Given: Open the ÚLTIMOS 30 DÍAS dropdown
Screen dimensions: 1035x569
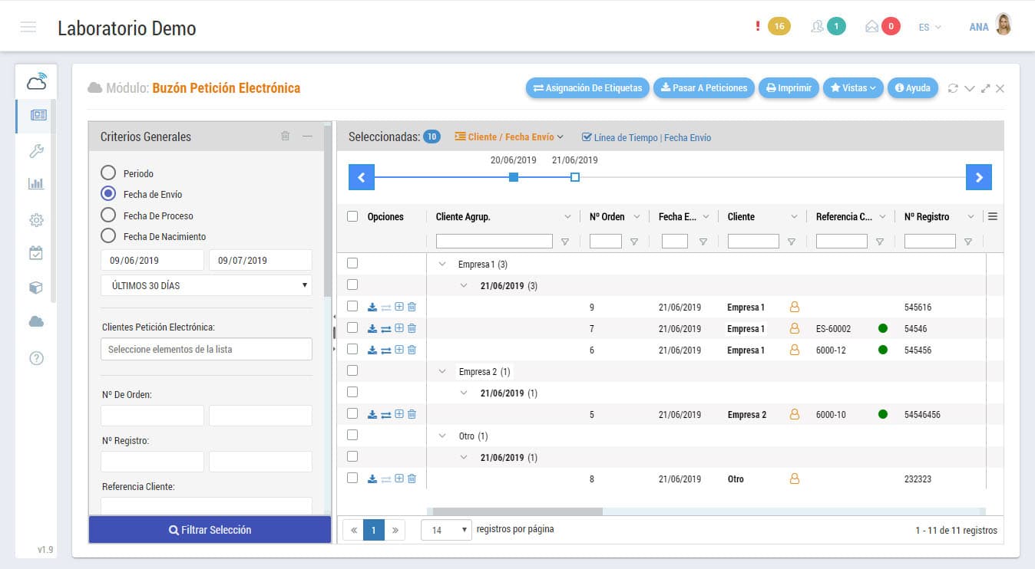Looking at the screenshot, I should click(207, 285).
